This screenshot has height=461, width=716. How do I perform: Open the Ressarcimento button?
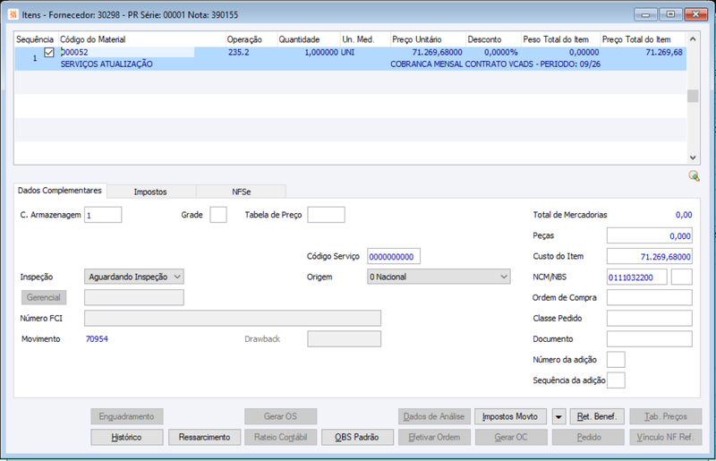pyautogui.click(x=204, y=437)
